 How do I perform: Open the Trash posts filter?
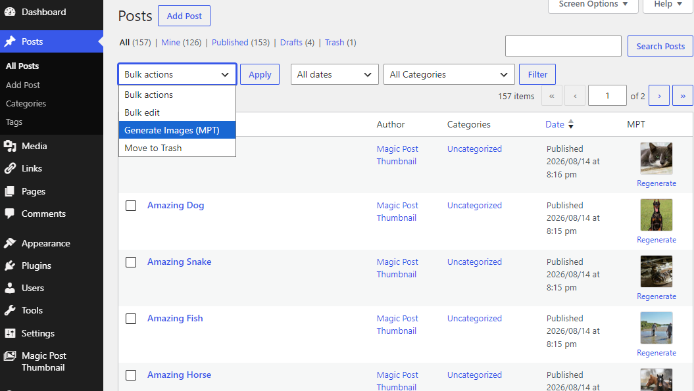coord(334,43)
